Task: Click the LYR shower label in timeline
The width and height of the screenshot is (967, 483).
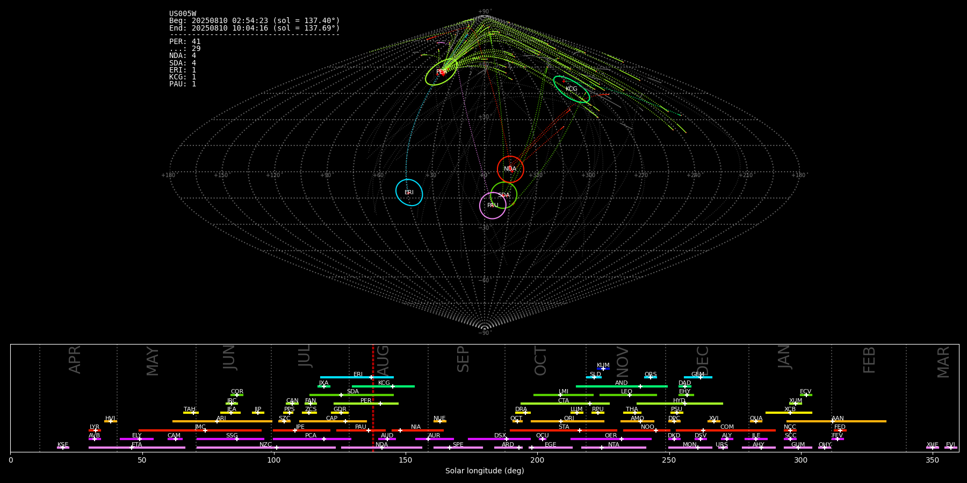Action: pos(95,427)
